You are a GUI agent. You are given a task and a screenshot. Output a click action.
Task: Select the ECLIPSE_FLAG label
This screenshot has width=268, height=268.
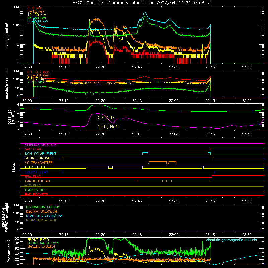37,172
